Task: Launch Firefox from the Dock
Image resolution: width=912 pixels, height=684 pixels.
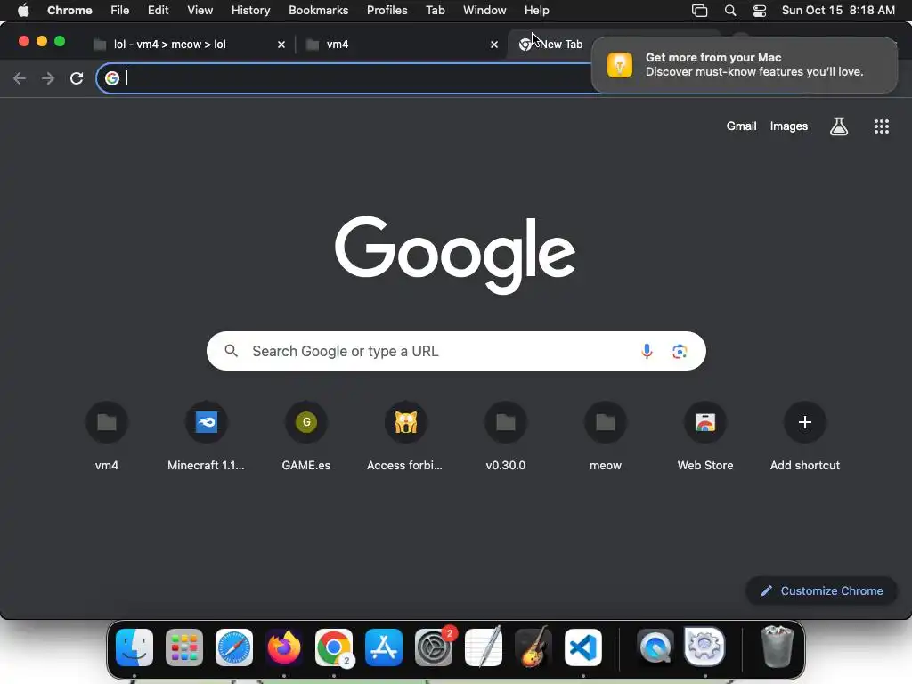Action: (x=284, y=647)
